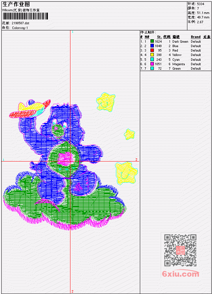The height and width of the screenshot is (294, 212).
Task: Click the 'Magenta' description in row 6
Action: 178,64
